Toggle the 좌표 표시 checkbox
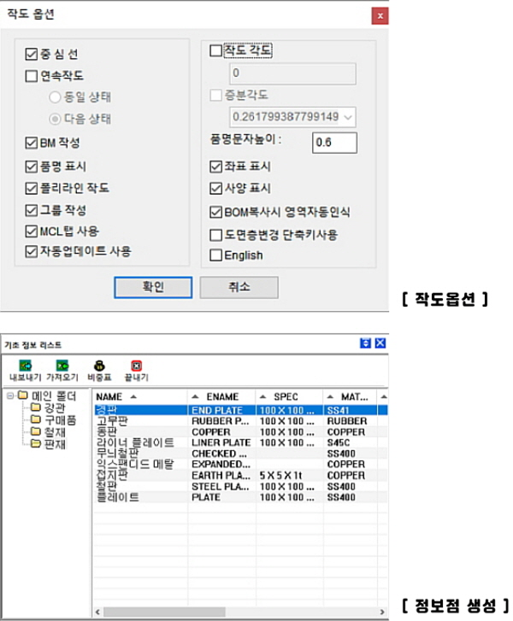This screenshot has width=513, height=621. click(215, 167)
